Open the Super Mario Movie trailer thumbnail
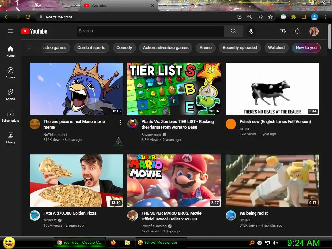 click(x=174, y=180)
